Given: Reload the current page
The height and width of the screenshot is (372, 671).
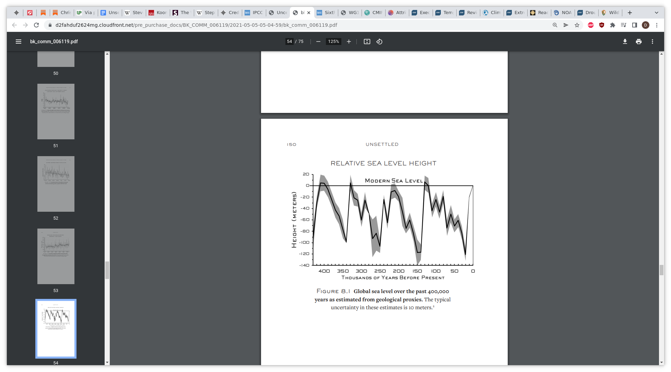Looking at the screenshot, I should pos(36,25).
